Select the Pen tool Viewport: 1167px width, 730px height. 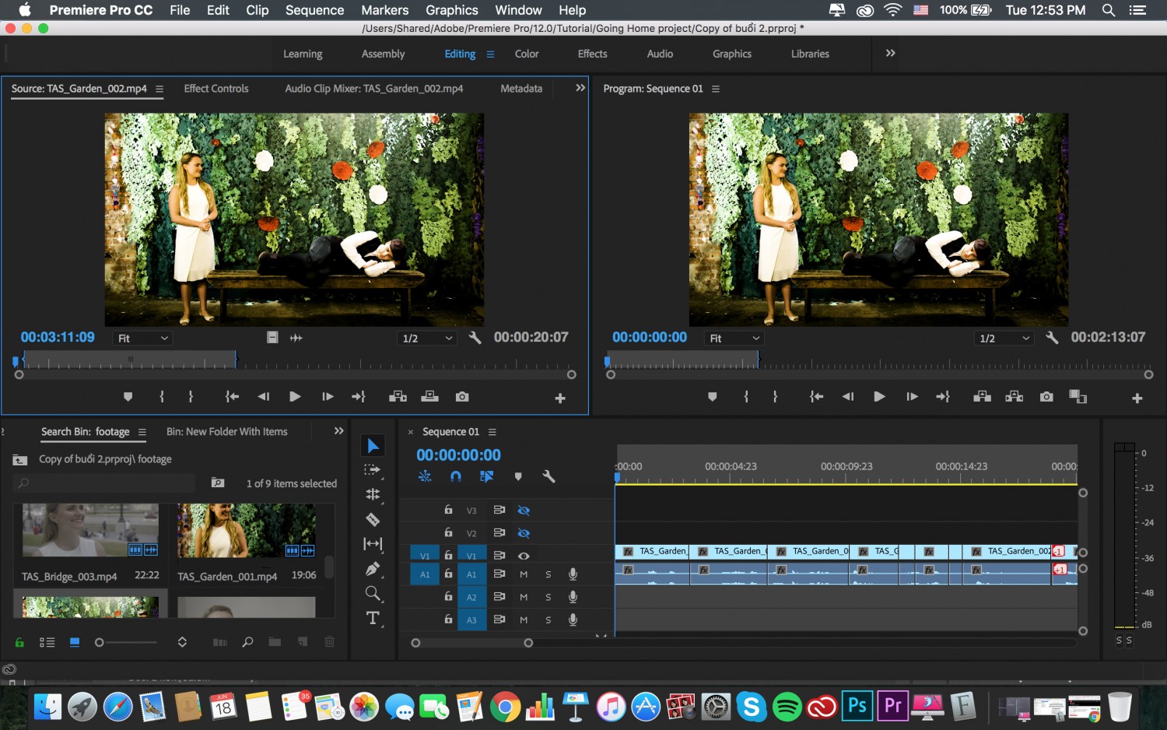(373, 569)
